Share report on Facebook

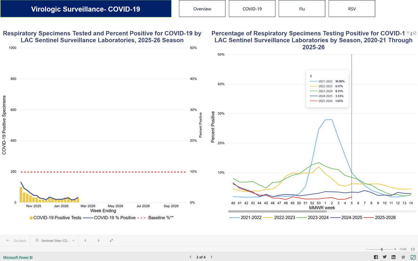pos(376,257)
